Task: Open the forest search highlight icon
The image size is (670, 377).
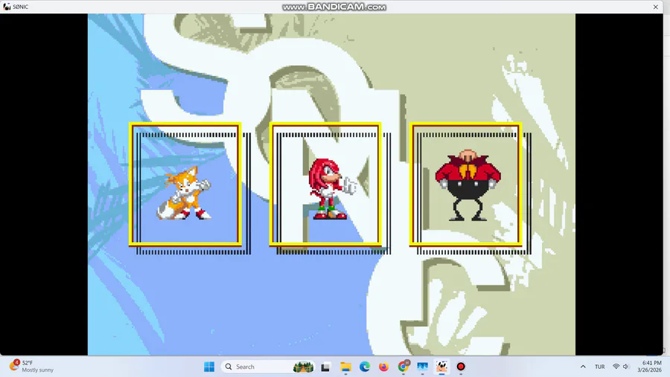Action: point(303,367)
